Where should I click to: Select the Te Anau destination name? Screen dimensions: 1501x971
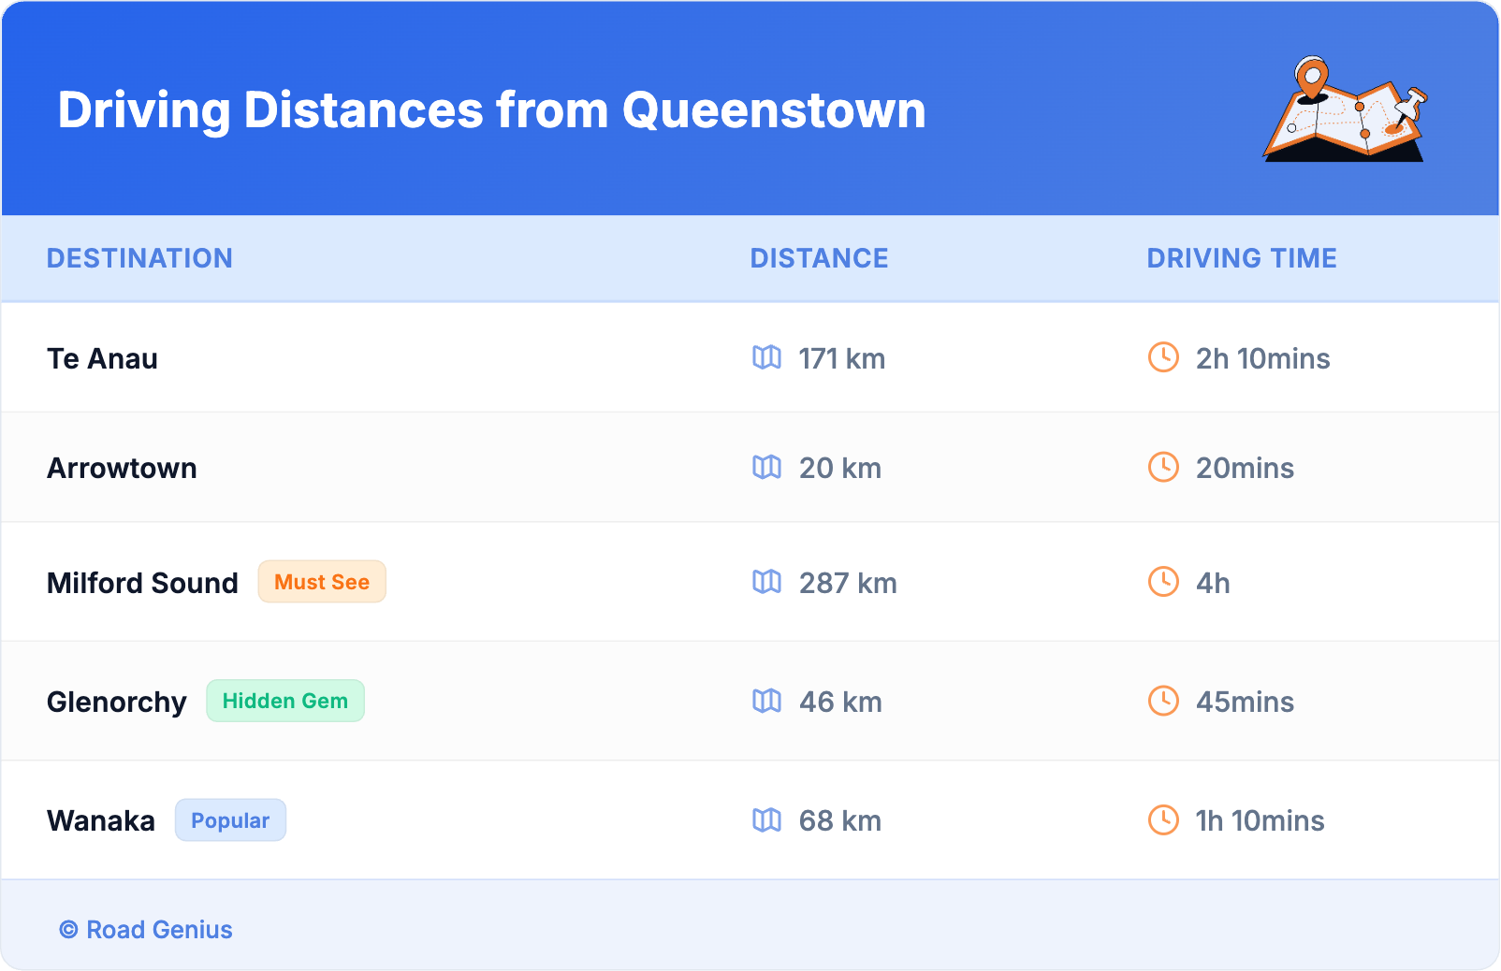(x=102, y=358)
